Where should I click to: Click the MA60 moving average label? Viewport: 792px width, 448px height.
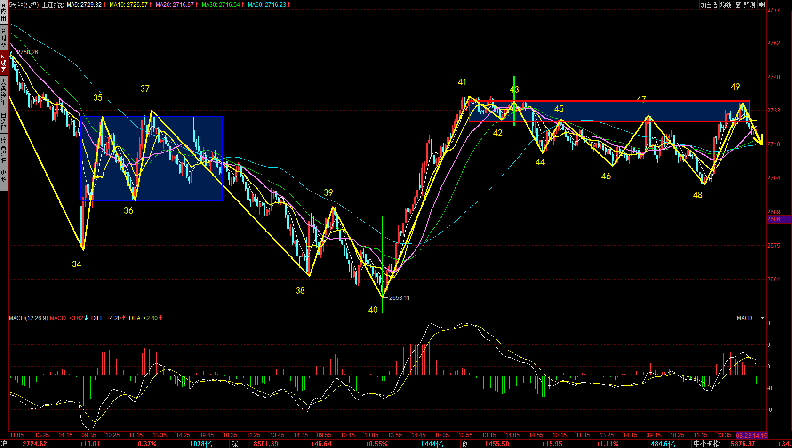(267, 5)
